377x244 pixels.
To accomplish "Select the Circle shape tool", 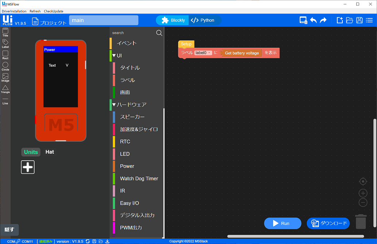I will (x=5, y=66).
